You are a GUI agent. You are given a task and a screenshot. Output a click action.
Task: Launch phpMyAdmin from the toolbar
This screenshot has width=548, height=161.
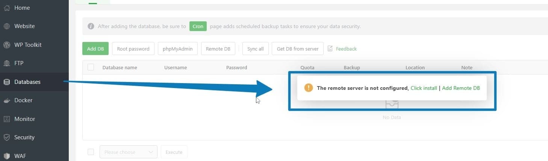click(x=177, y=49)
